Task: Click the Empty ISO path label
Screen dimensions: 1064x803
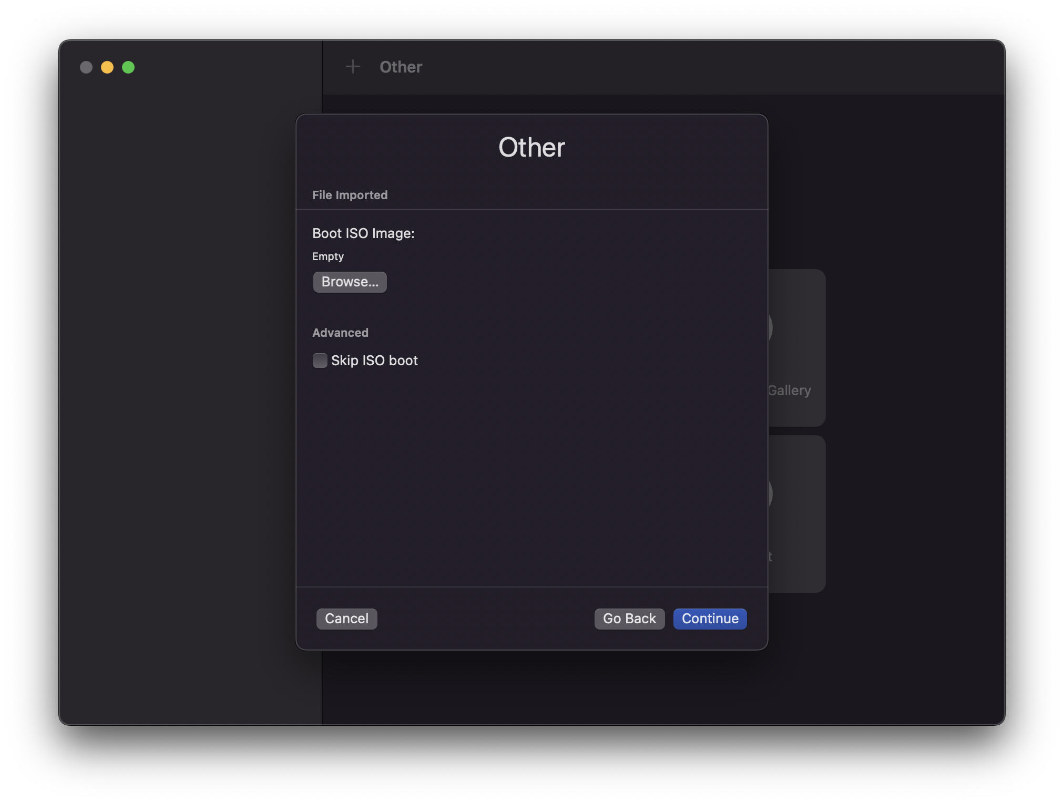Action: pos(328,256)
